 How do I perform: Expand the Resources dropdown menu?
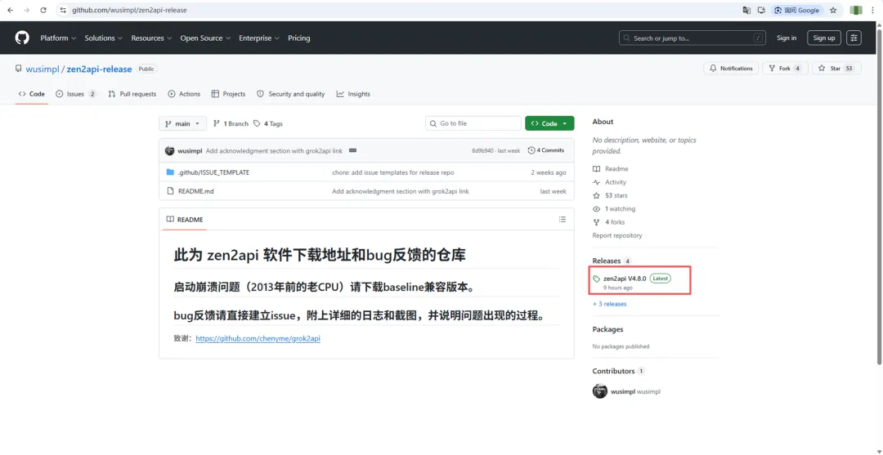151,38
